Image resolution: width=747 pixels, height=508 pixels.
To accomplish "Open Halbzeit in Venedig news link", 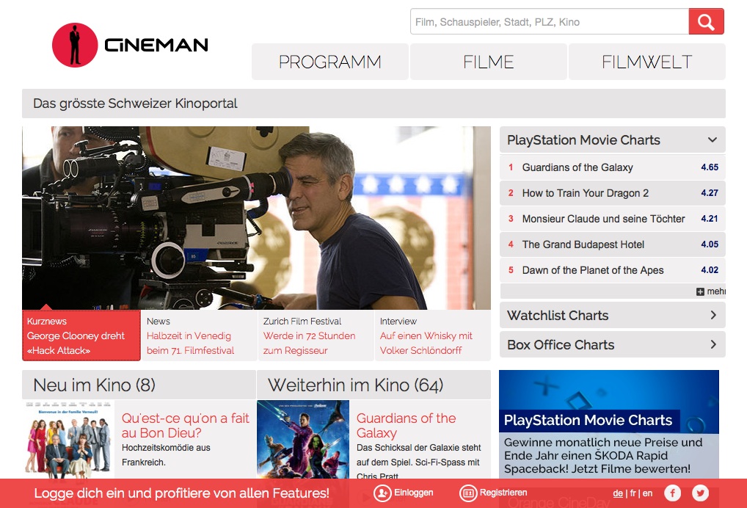I will click(189, 343).
